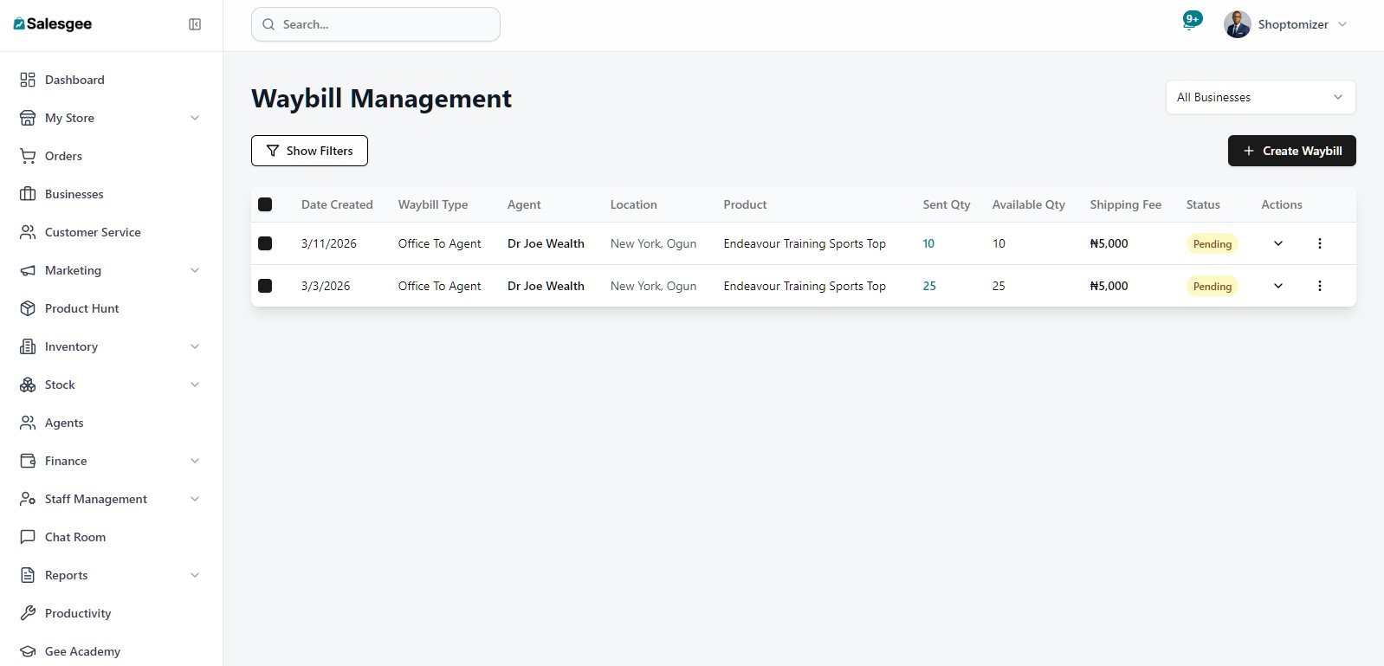
Task: Click the Shipping Fee column header
Action: [1125, 204]
